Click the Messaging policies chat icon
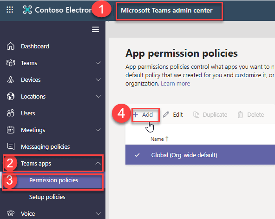Image resolution: width=275 pixels, height=219 pixels. tap(11, 146)
